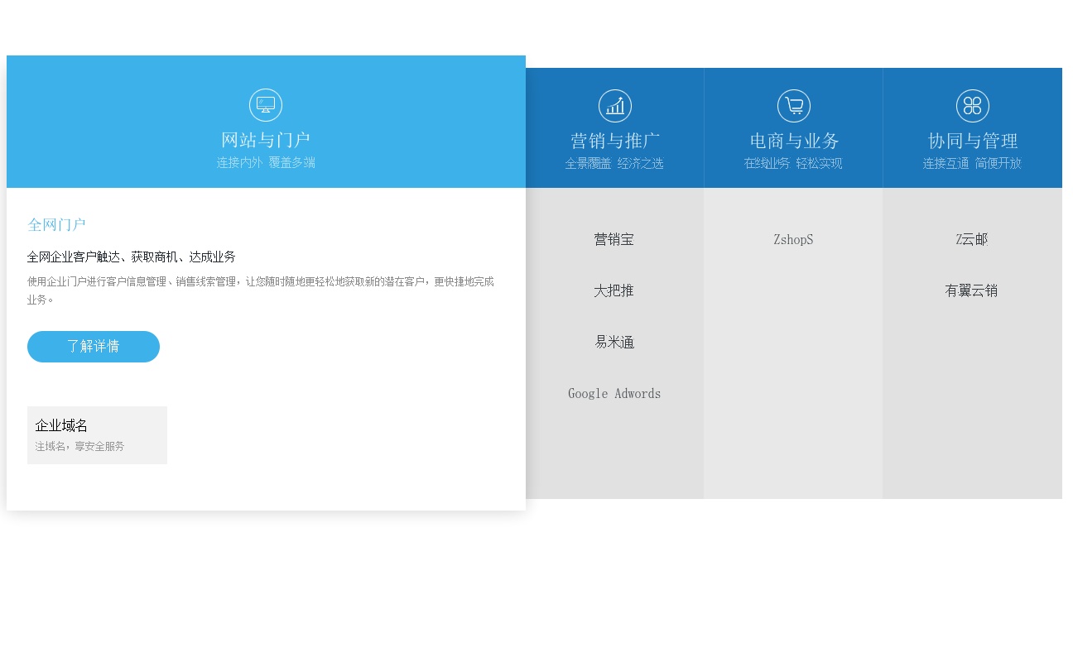Viewport: 1073px width, 662px height.
Task: Click subtitle text 全景覆盖 经济之选
Action: pos(614,164)
